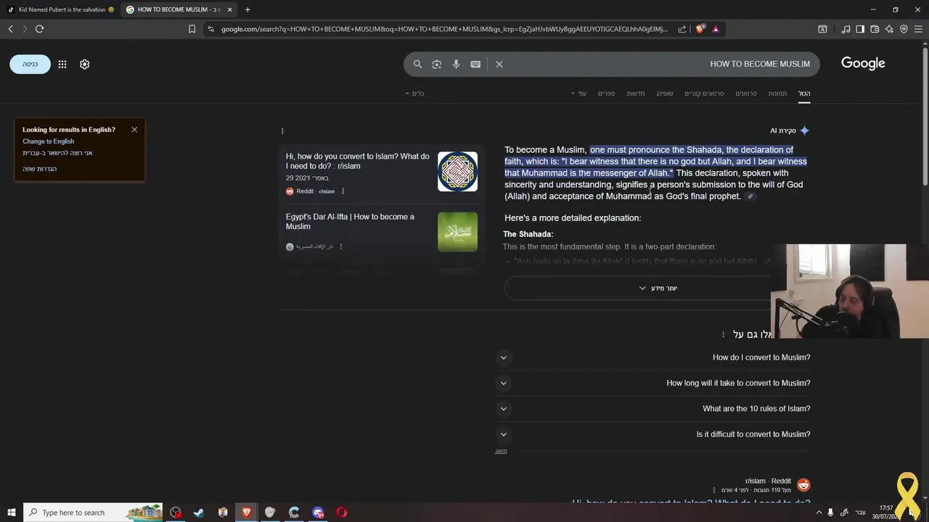The height and width of the screenshot is (522, 929).
Task: Click the share icon in address bar
Action: [682, 29]
